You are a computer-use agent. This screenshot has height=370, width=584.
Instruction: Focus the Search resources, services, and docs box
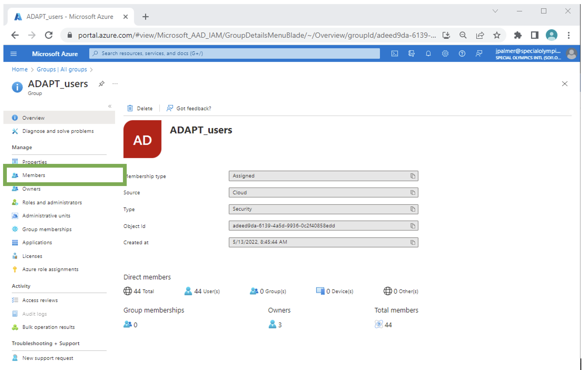[234, 53]
